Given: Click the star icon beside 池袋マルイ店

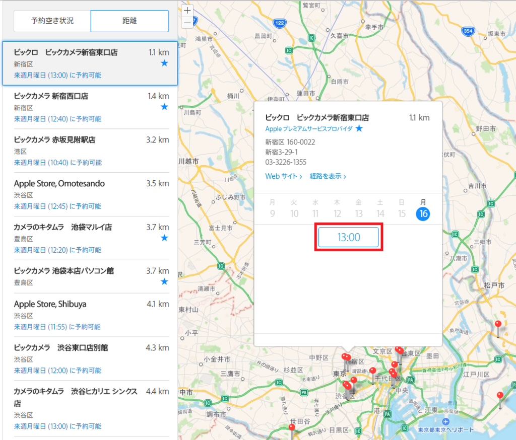Looking at the screenshot, I should [164, 238].
